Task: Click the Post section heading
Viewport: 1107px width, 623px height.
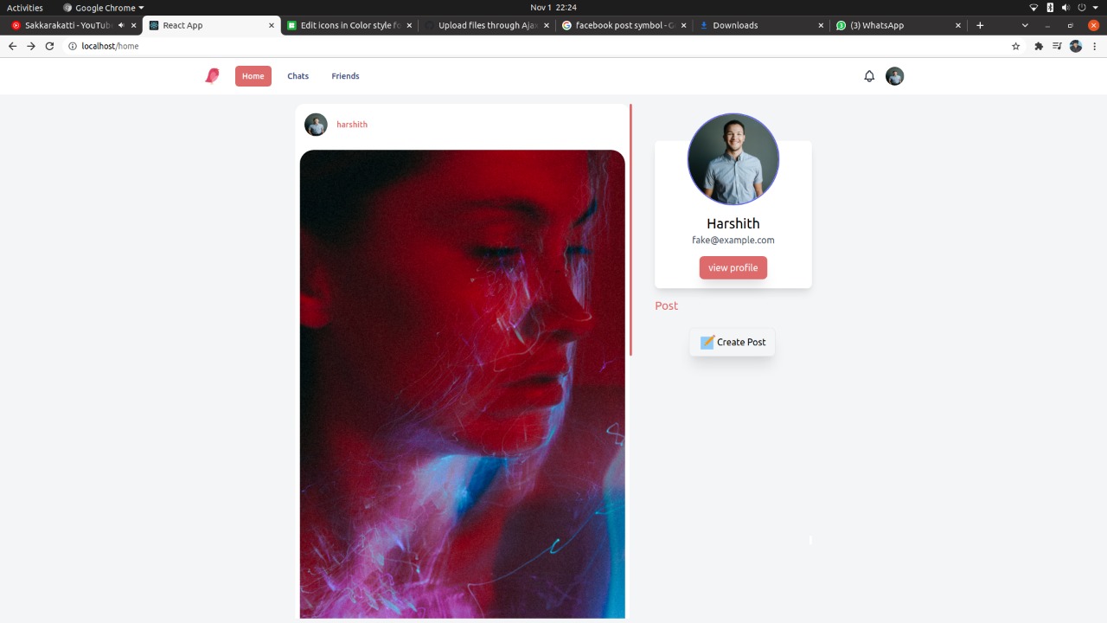Action: click(x=667, y=305)
